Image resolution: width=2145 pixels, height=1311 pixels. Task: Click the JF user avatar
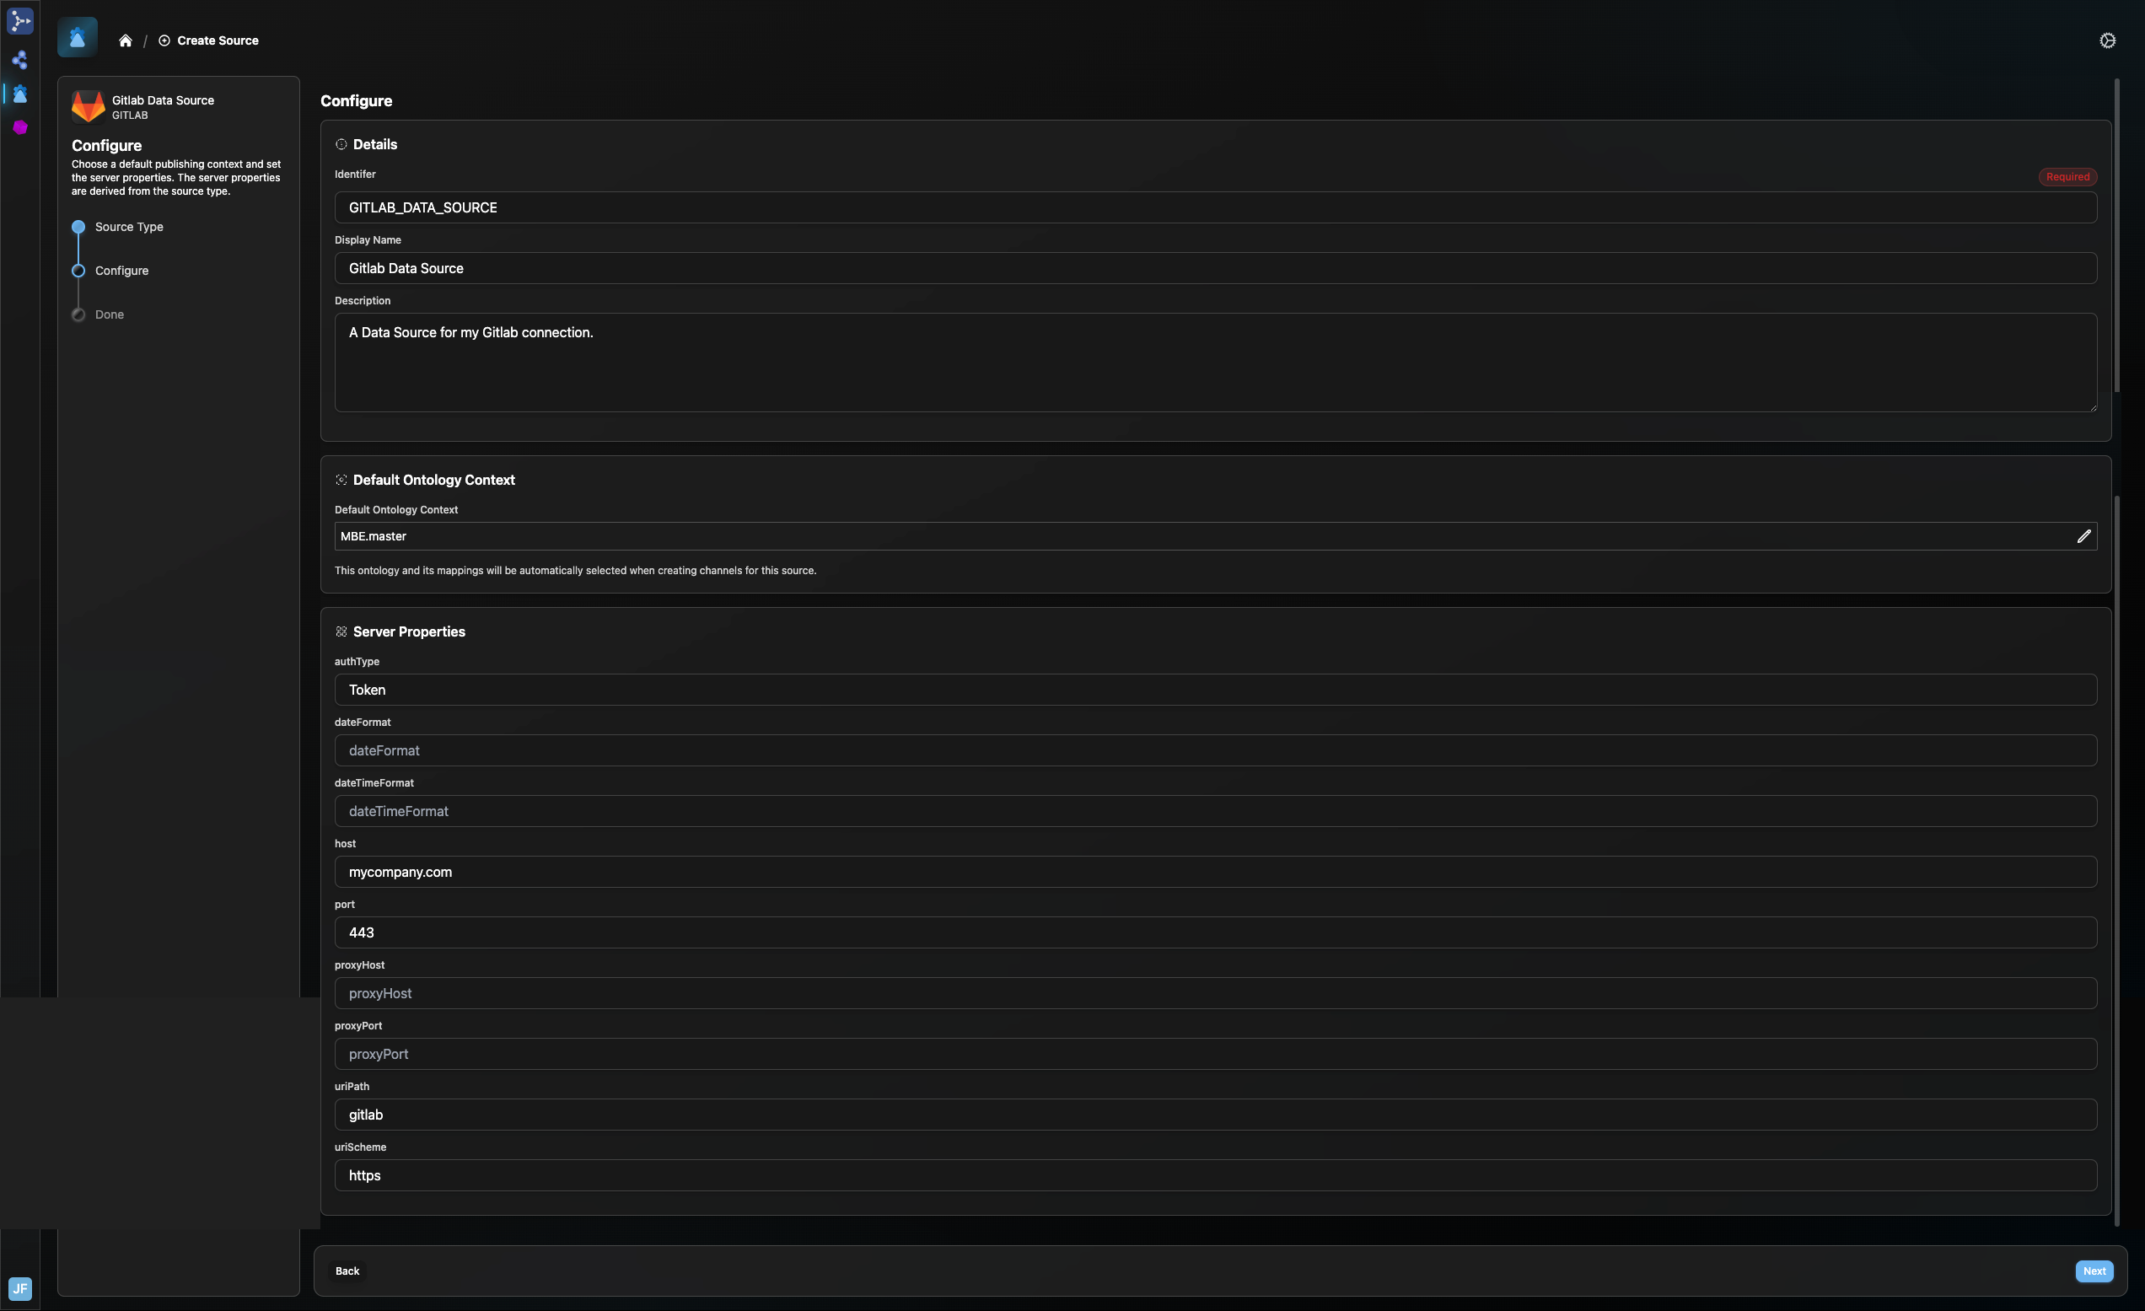tap(20, 1288)
